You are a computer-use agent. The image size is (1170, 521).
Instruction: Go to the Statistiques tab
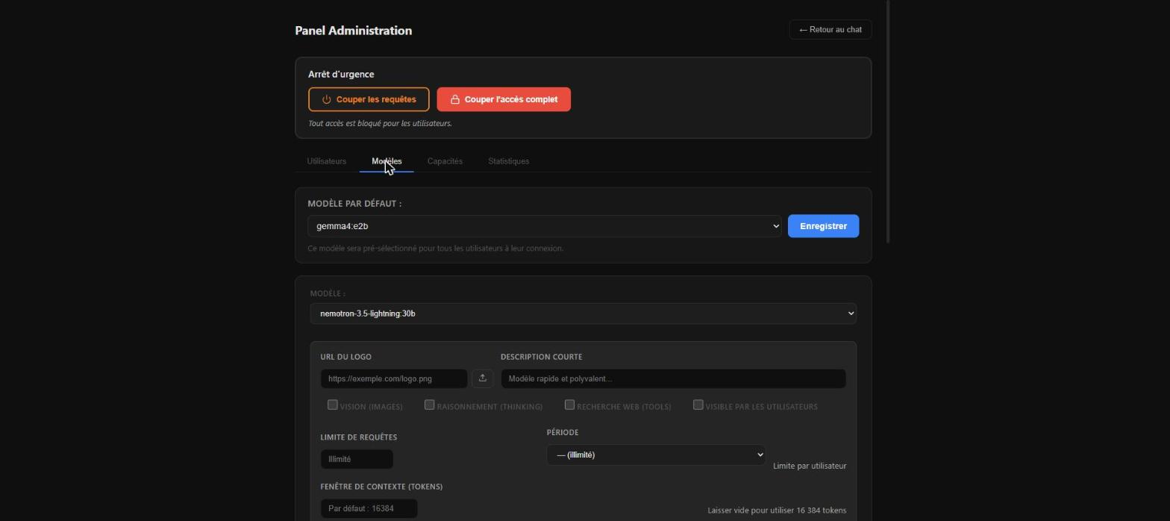pos(509,161)
